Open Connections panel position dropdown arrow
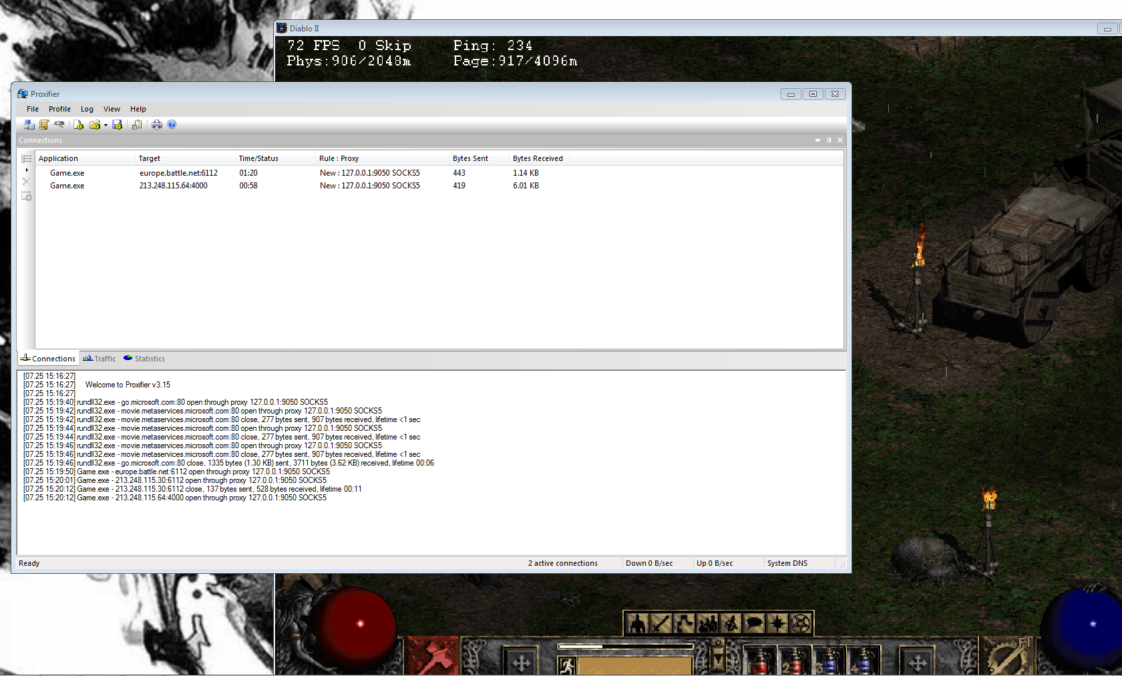 pos(817,140)
